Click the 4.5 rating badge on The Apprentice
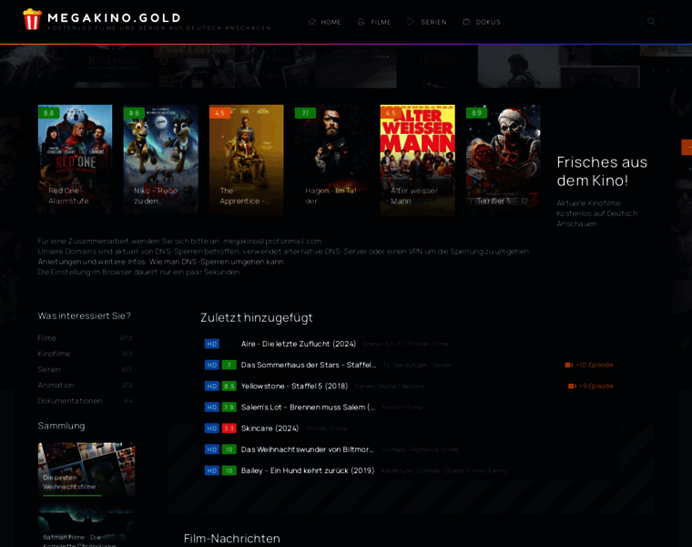692x547 pixels. 219,113
